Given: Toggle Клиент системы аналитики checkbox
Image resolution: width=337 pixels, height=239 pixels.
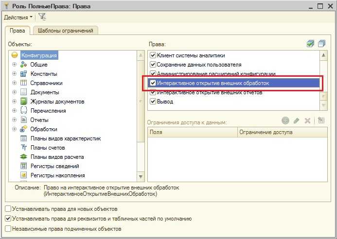Looking at the screenshot, I should [x=153, y=55].
